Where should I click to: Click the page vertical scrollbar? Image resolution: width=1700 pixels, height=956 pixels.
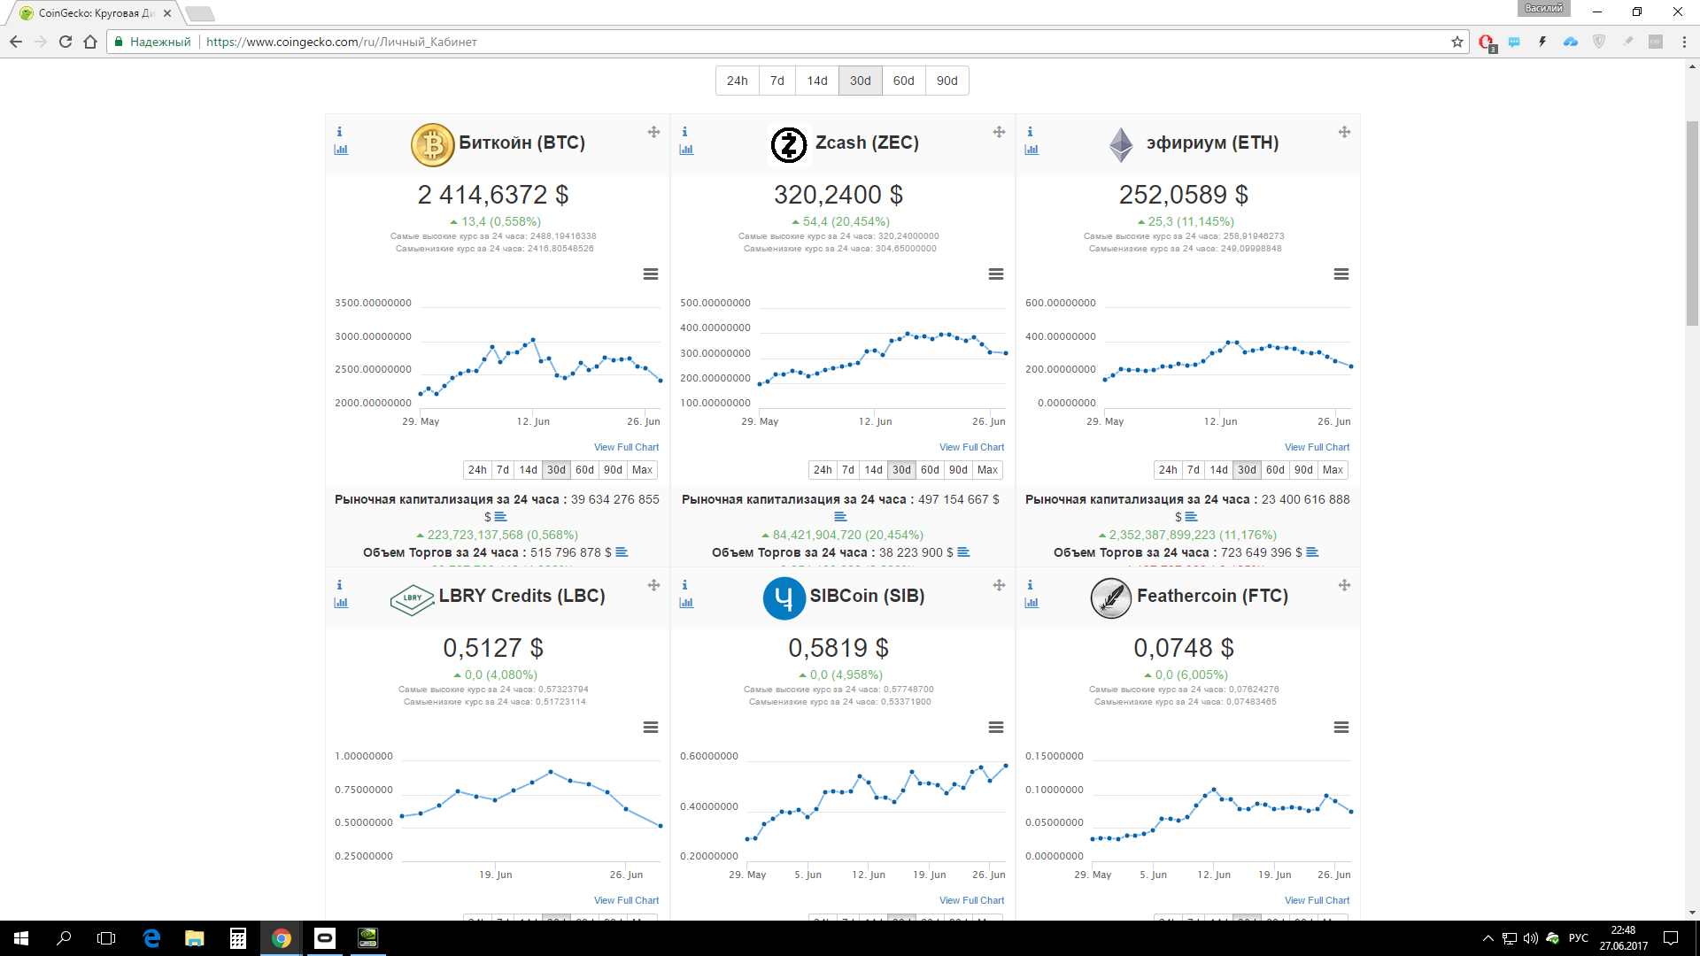(1692, 221)
